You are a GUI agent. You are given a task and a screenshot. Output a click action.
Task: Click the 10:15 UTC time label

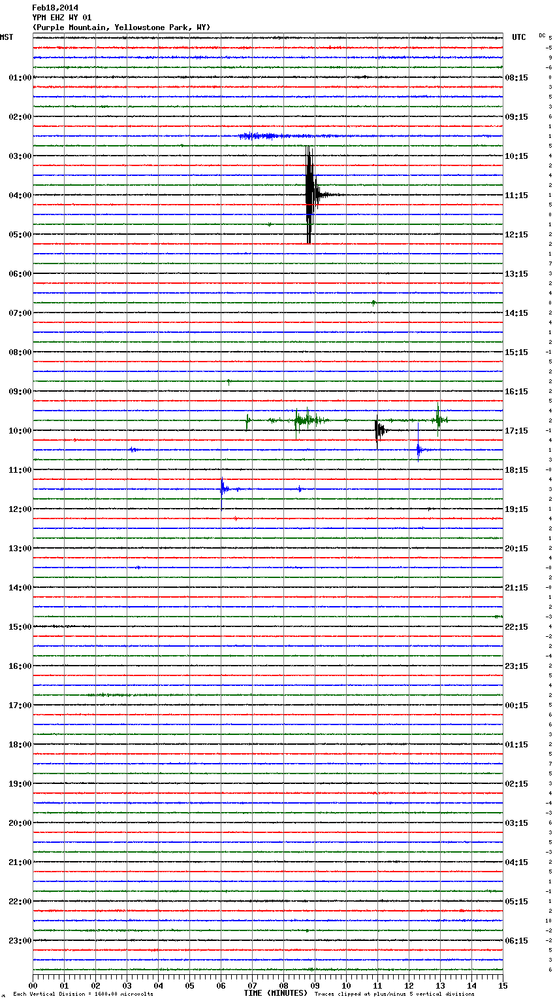(516, 156)
